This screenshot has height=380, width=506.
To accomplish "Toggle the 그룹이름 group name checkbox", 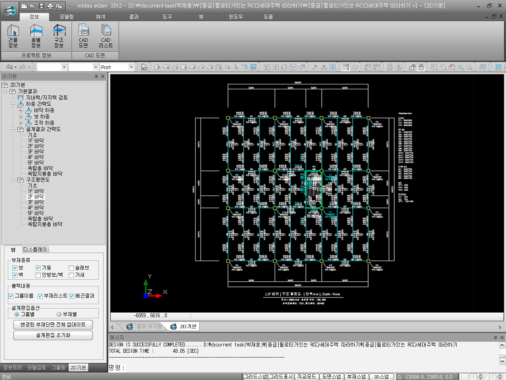I will [11, 296].
